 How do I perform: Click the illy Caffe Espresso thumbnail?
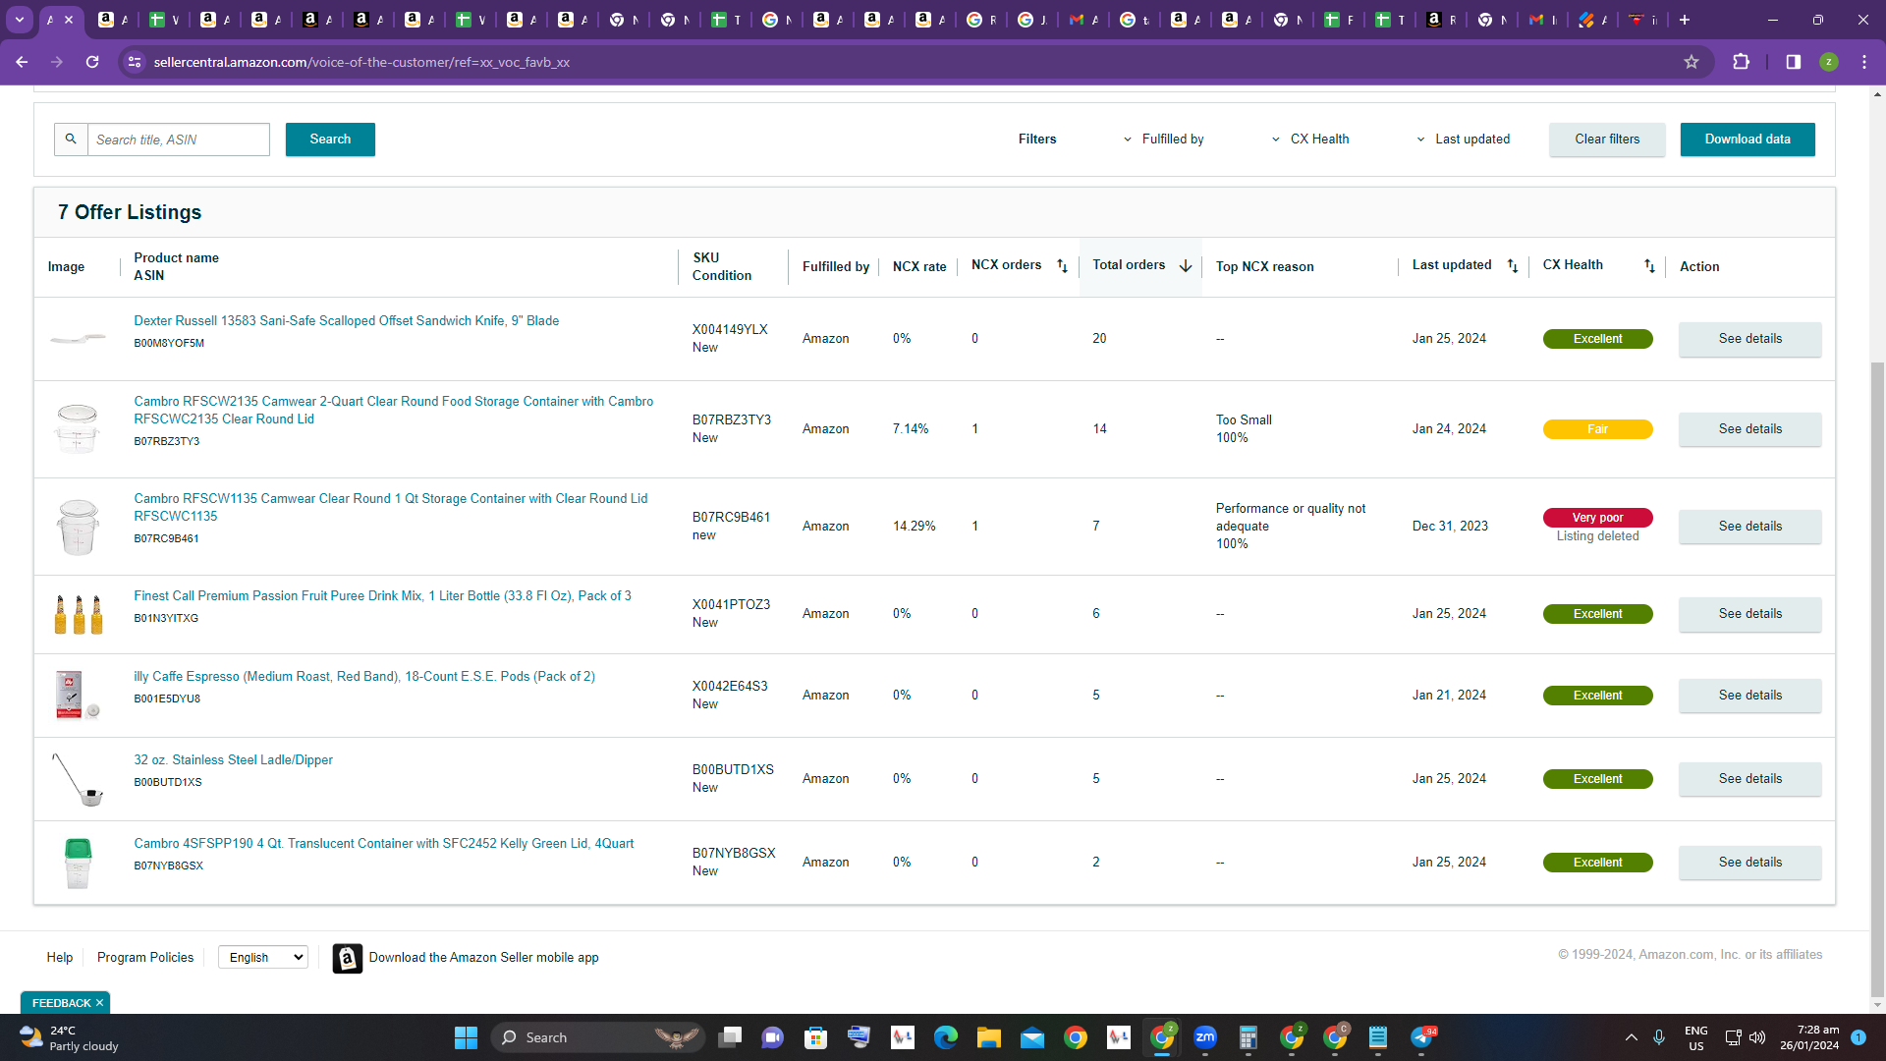coord(78,696)
